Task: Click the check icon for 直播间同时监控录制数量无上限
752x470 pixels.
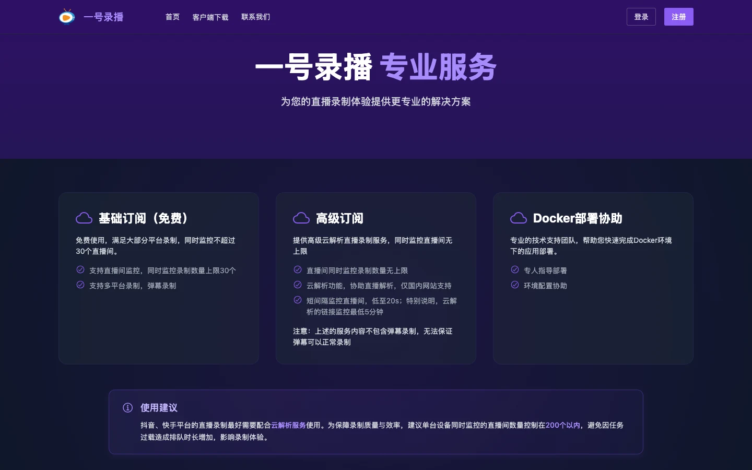Action: [x=298, y=269]
